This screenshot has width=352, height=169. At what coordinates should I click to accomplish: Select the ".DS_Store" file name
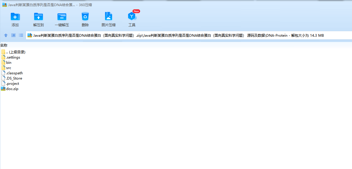click(14, 78)
